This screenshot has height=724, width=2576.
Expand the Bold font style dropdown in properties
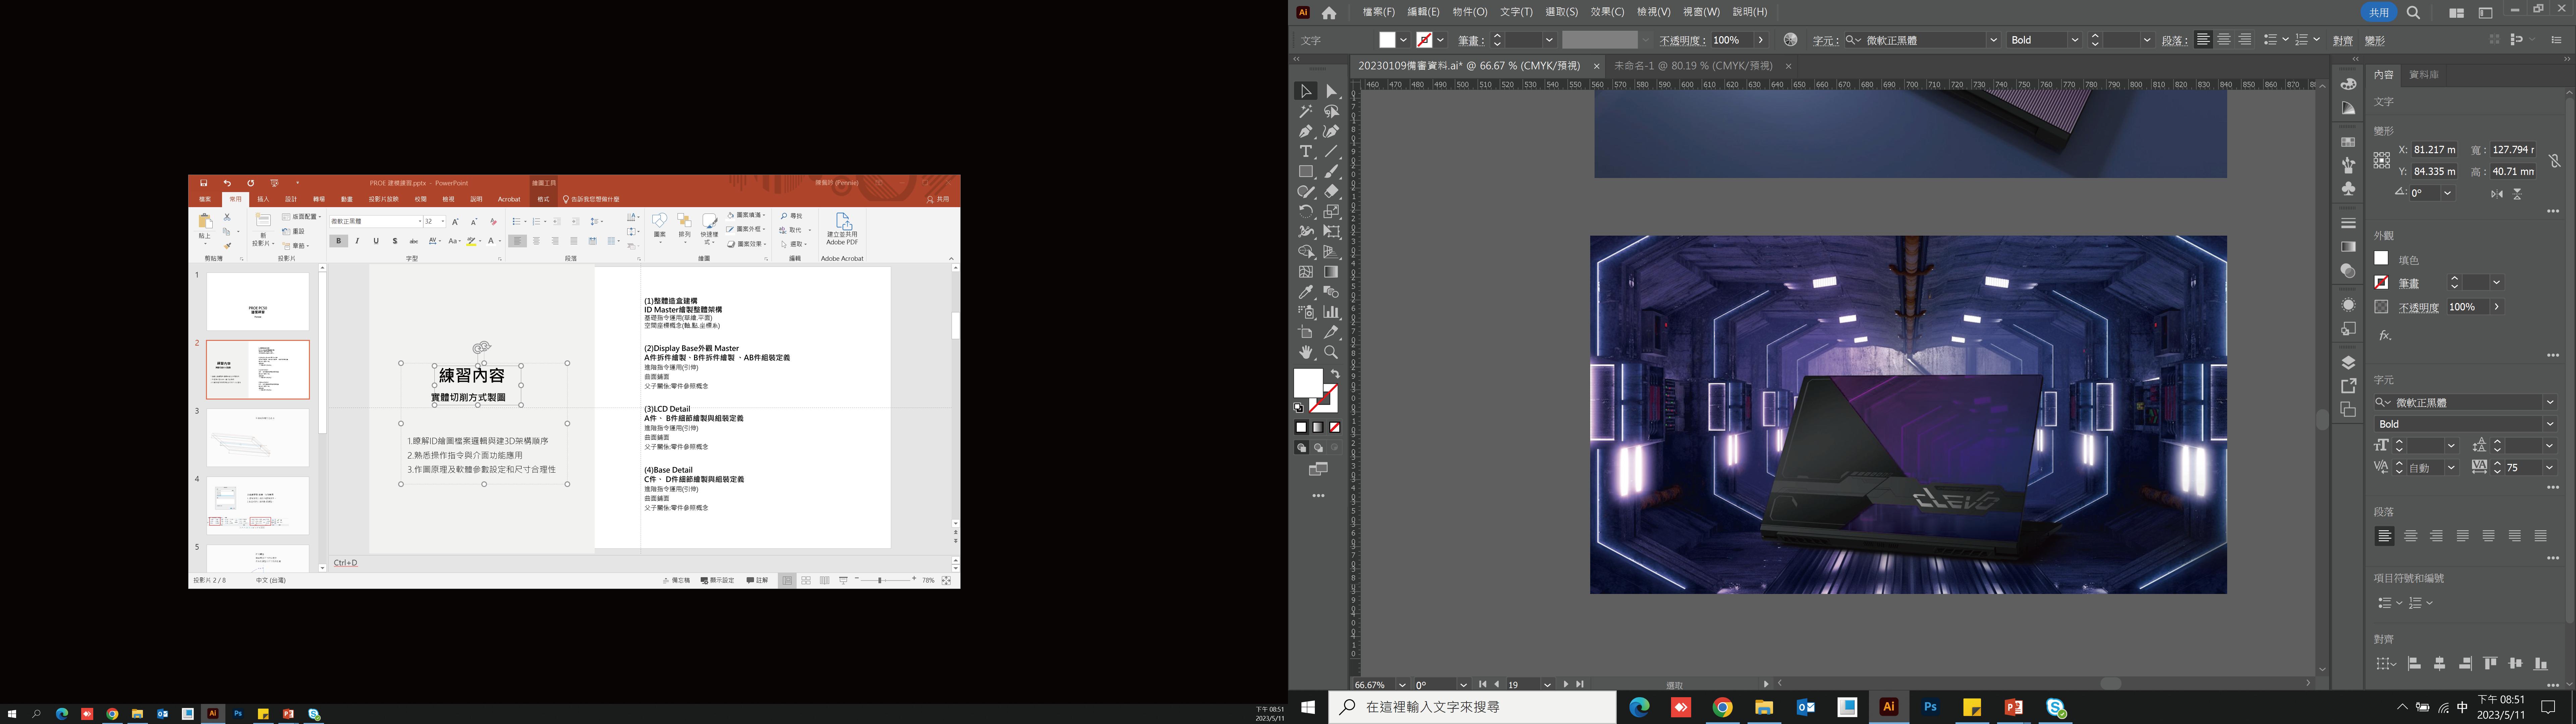tap(2549, 424)
